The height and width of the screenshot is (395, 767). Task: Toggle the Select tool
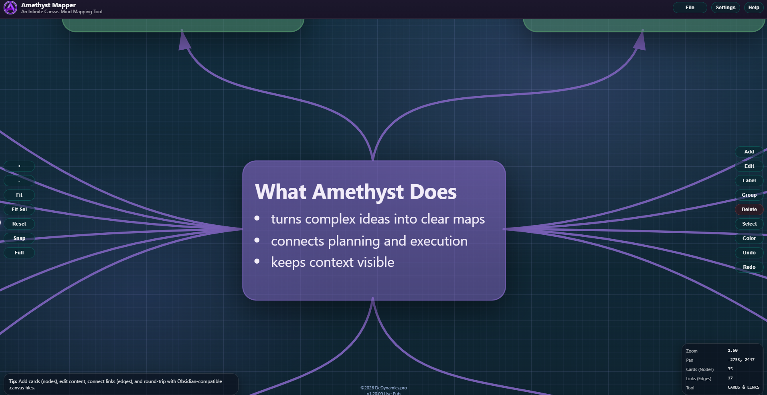tap(749, 224)
